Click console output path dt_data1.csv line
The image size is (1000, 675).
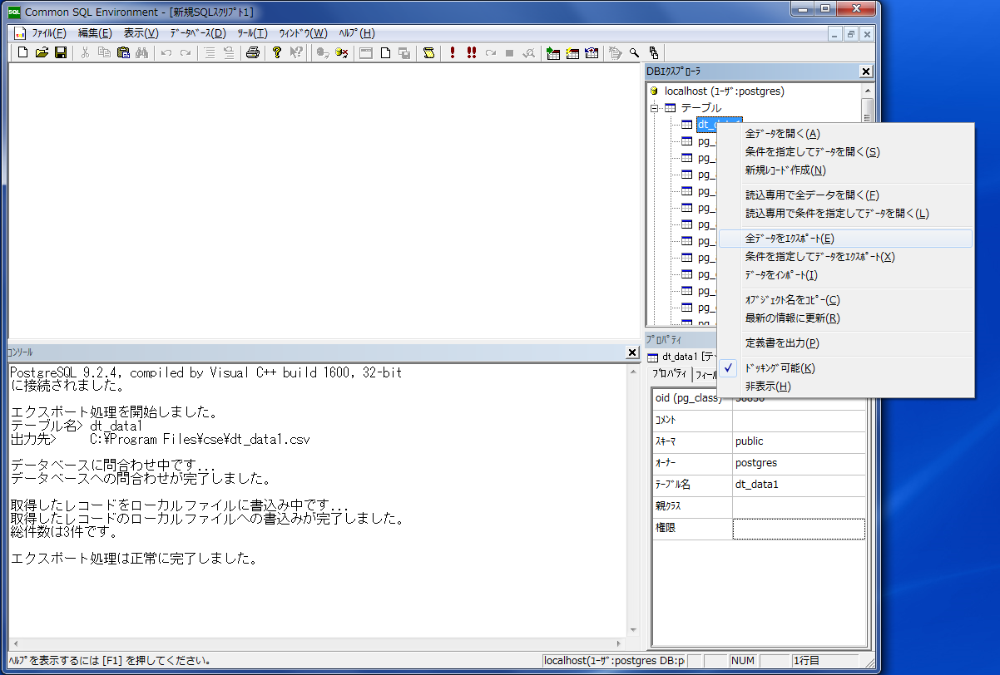click(x=160, y=439)
